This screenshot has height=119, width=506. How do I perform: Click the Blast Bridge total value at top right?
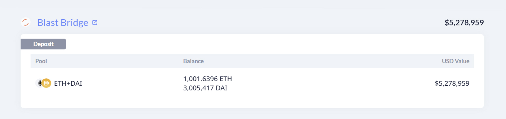pyautogui.click(x=464, y=23)
